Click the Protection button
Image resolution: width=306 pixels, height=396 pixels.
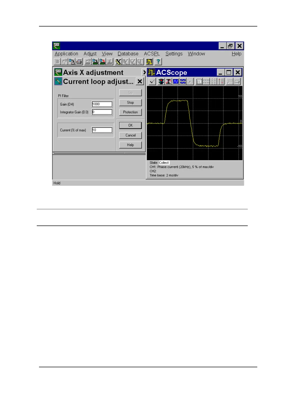pos(130,112)
